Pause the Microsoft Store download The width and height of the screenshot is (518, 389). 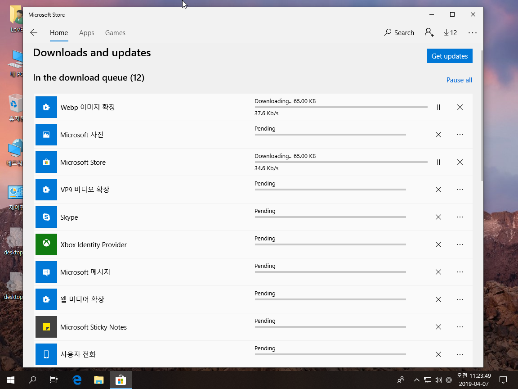tap(438, 162)
